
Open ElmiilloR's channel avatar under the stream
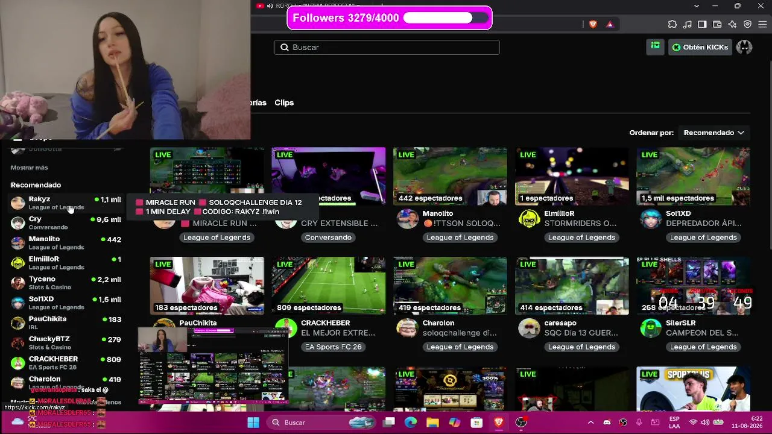coord(530,219)
